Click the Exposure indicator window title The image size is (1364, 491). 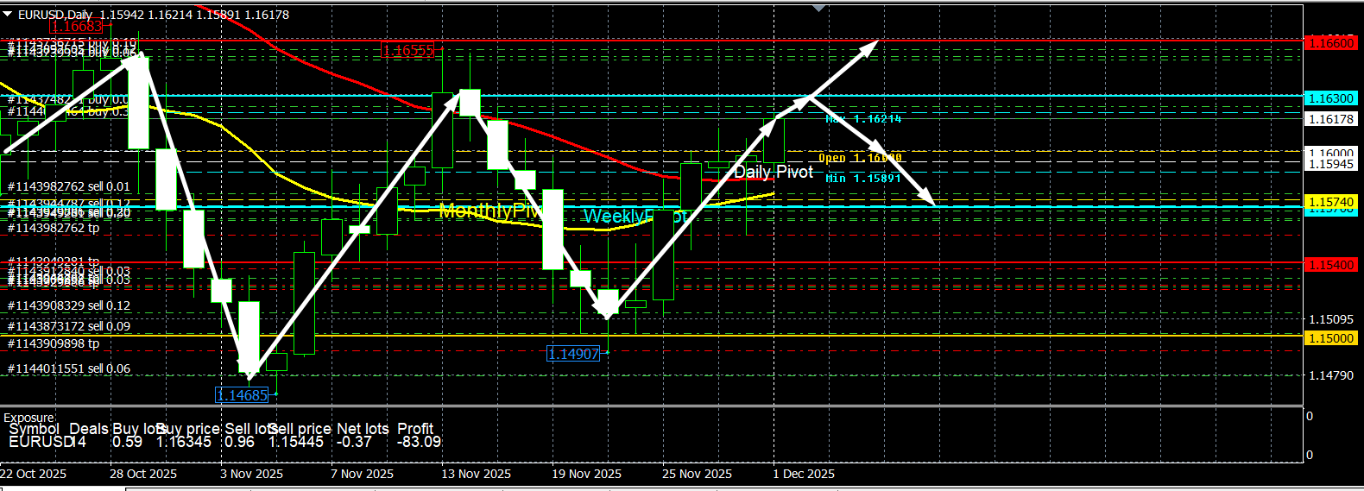tap(28, 418)
